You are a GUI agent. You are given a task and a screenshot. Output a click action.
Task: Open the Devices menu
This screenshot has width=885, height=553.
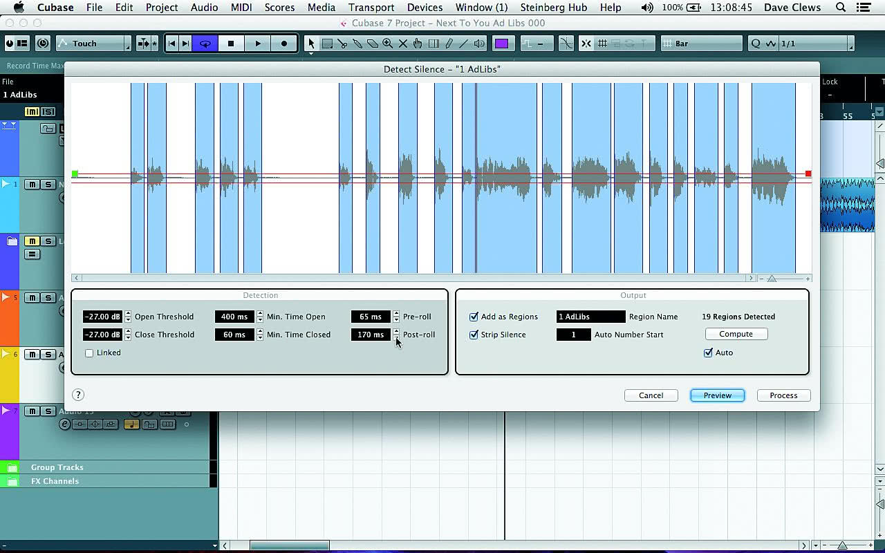pyautogui.click(x=425, y=8)
